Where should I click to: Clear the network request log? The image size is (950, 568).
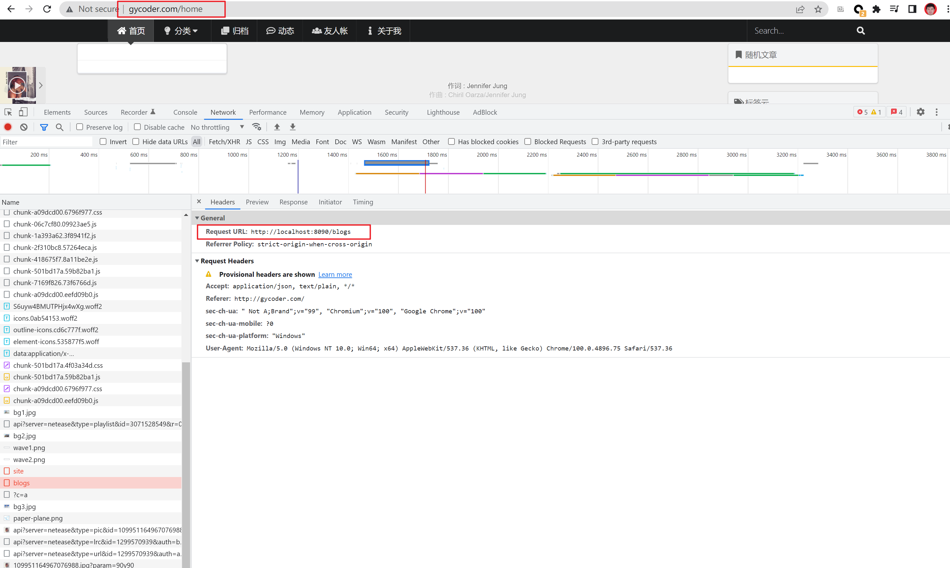[x=23, y=127]
